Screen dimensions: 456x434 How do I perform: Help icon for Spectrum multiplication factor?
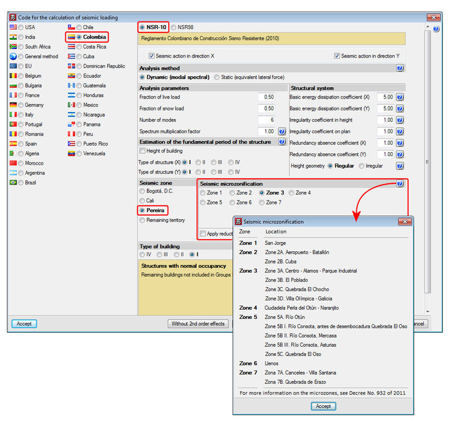click(x=282, y=132)
